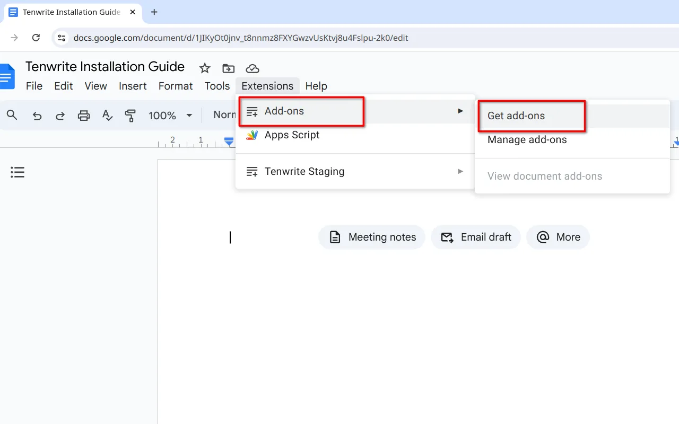Open document search with the magnifier icon
This screenshot has width=679, height=424.
tap(12, 115)
